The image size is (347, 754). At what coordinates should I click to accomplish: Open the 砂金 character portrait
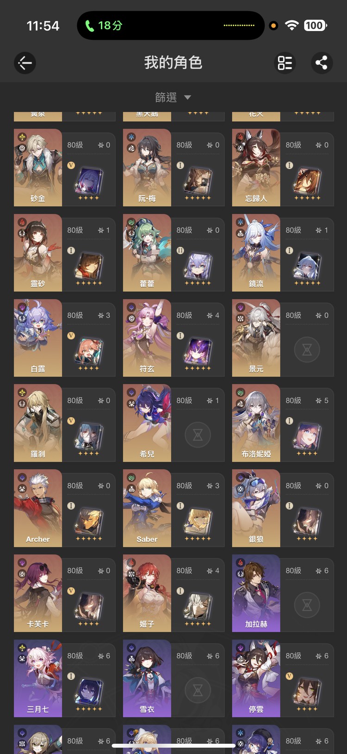tap(38, 167)
